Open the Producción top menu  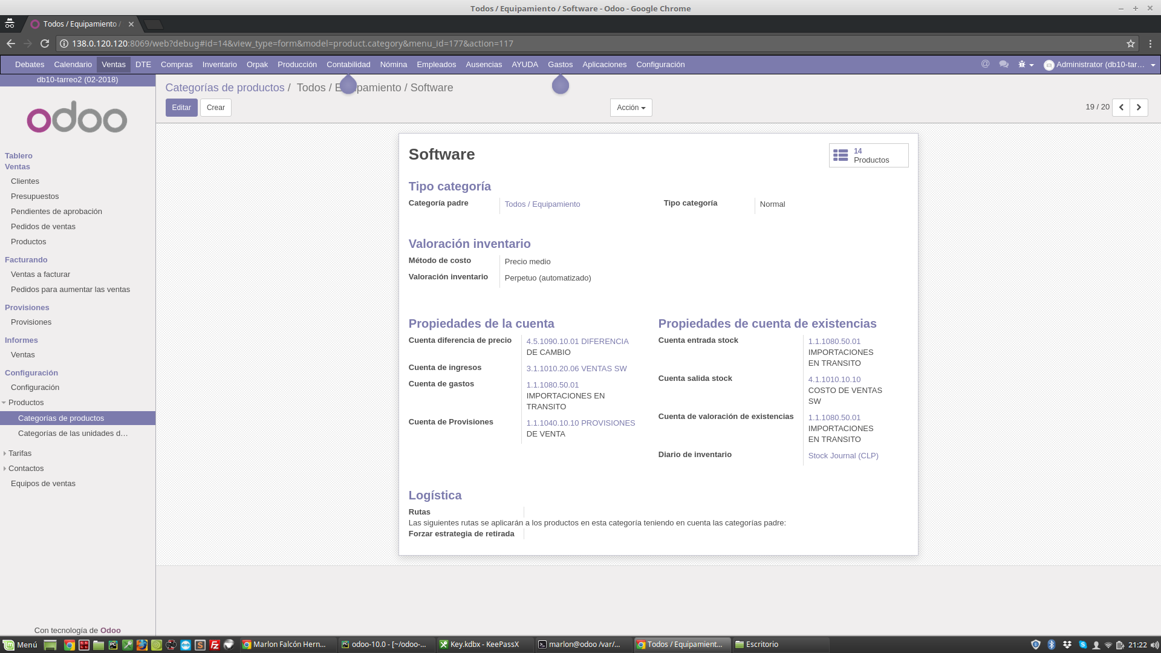(297, 65)
